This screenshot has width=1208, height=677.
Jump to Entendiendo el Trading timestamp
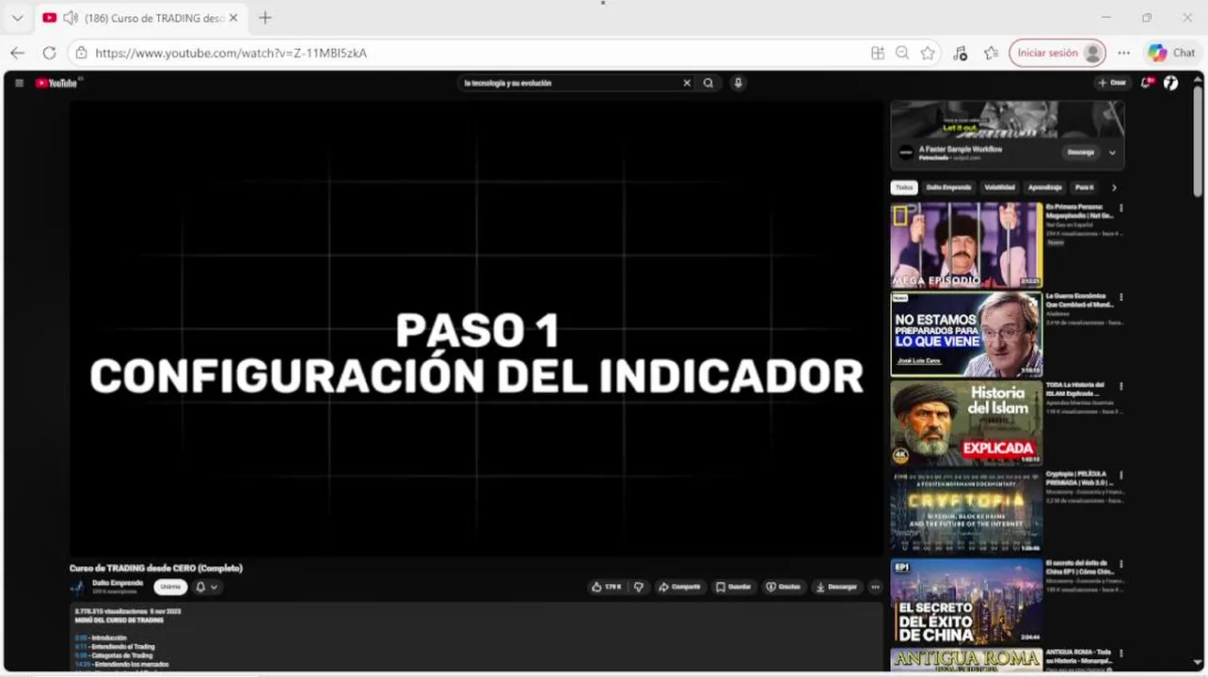80,647
